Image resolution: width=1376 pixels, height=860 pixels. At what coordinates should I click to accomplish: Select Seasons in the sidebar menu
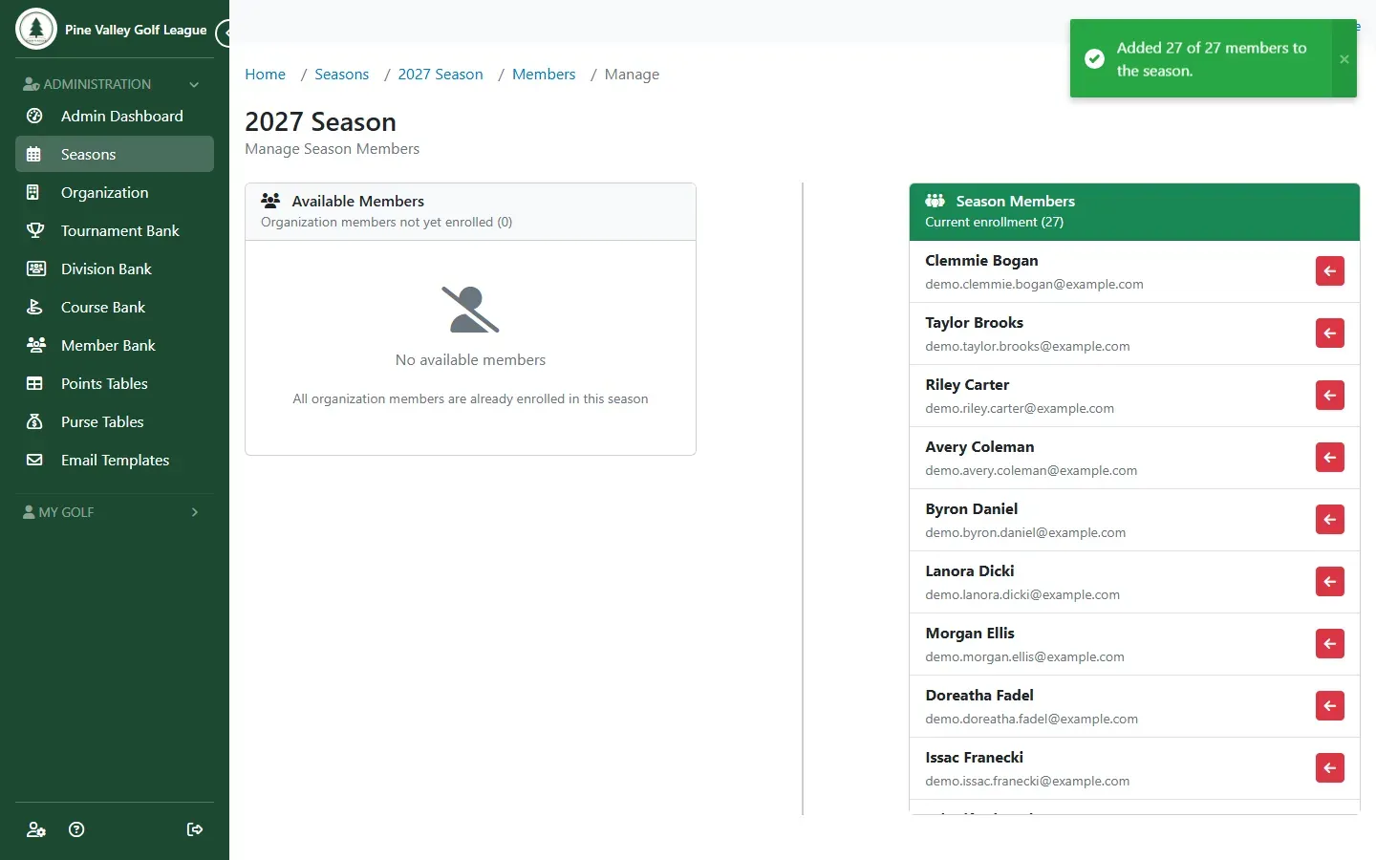coord(115,154)
